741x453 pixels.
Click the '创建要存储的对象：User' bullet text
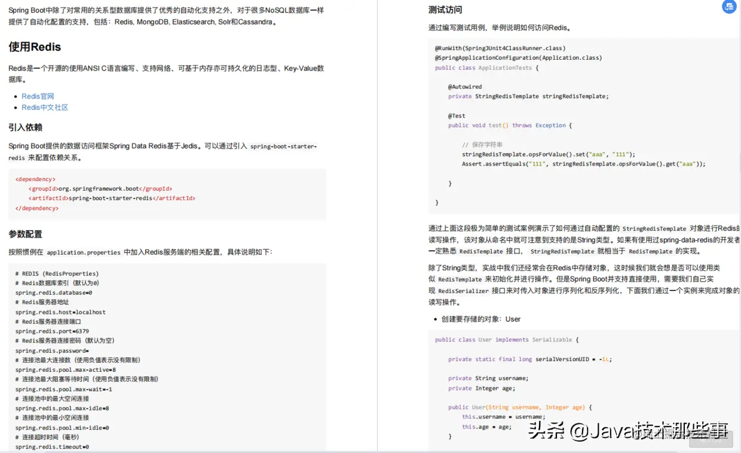point(481,319)
